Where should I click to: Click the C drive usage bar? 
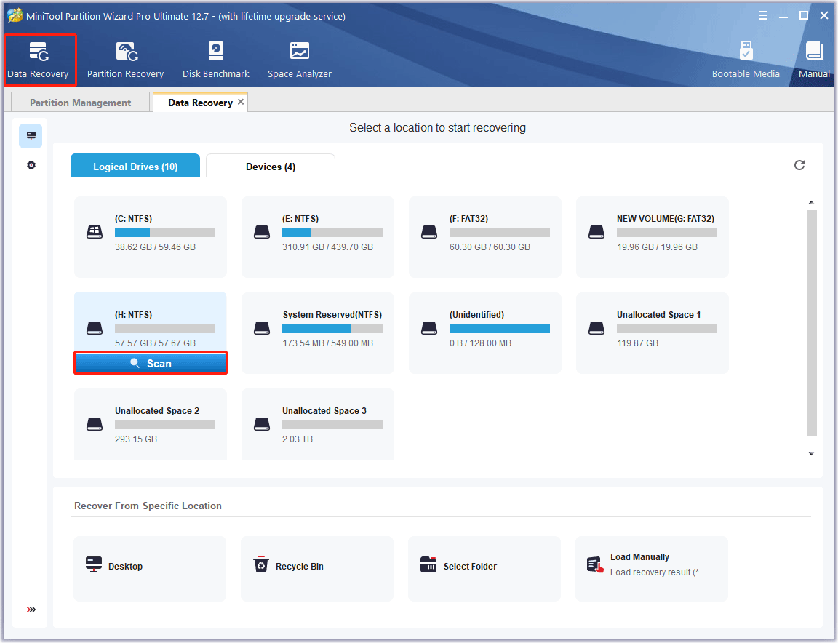click(165, 233)
